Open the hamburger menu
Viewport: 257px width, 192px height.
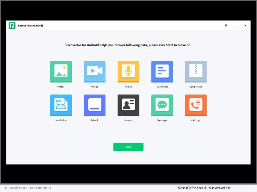point(226,25)
